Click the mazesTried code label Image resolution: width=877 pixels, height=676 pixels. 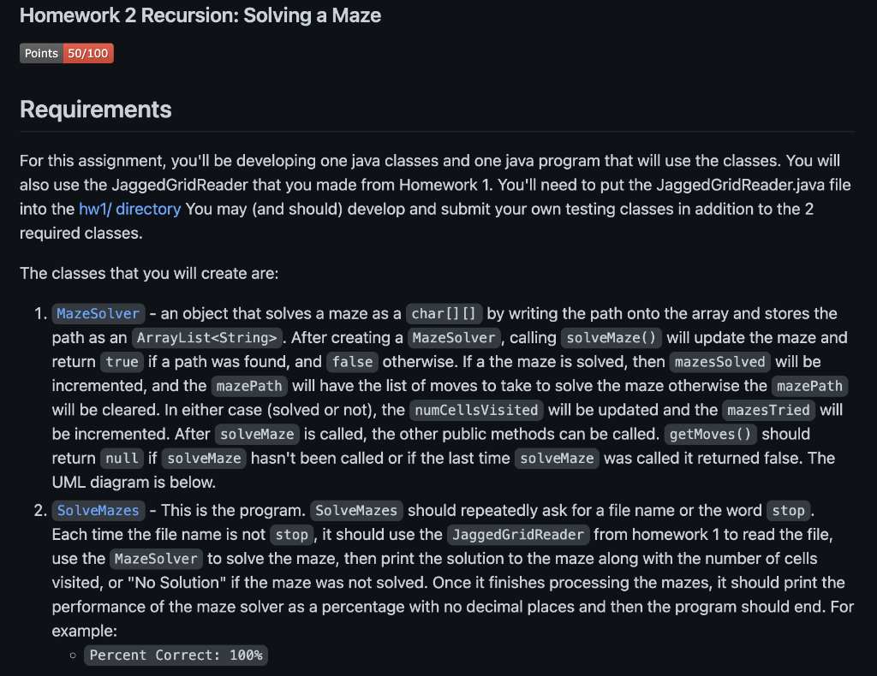[x=768, y=410]
